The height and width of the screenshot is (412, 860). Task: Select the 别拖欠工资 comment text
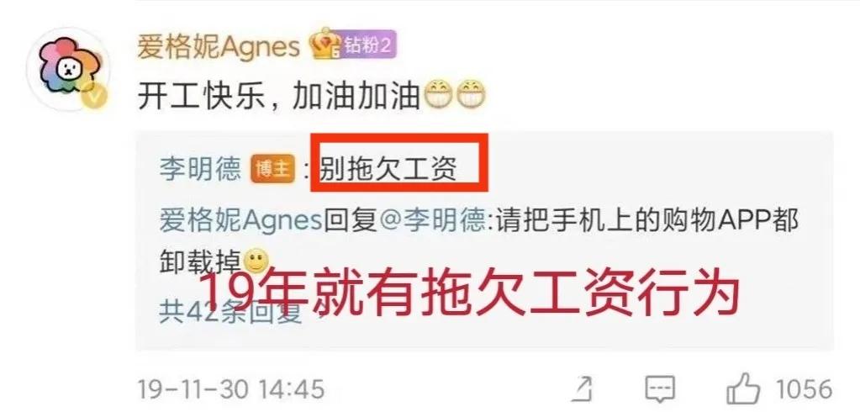(x=388, y=169)
